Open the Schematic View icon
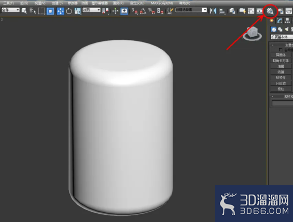The image size is (293, 222). (x=259, y=11)
